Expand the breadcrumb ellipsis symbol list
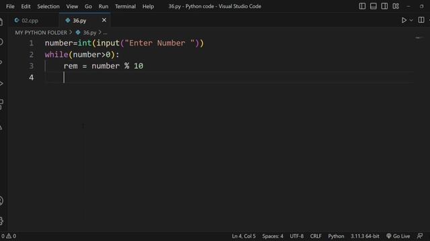This screenshot has height=241, width=430. click(x=105, y=33)
